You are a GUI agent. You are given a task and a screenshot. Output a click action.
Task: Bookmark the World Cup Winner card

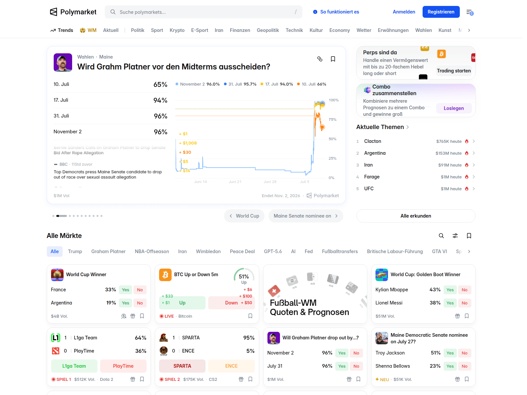click(x=142, y=316)
